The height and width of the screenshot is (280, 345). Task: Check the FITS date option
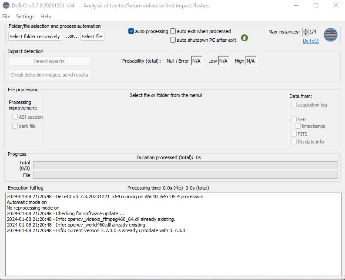click(294, 134)
